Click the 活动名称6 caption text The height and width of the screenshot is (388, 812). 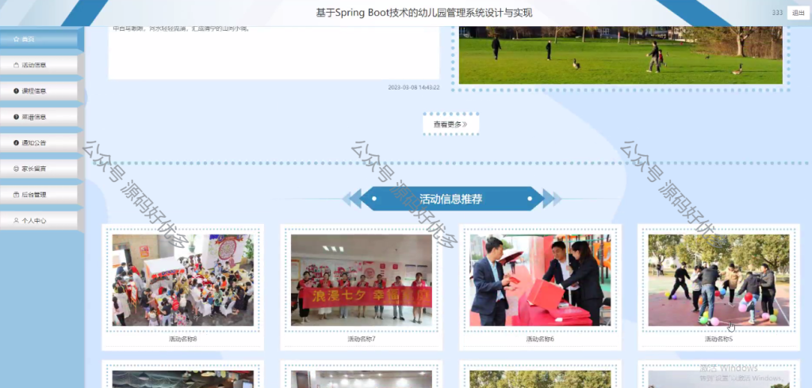click(540, 340)
